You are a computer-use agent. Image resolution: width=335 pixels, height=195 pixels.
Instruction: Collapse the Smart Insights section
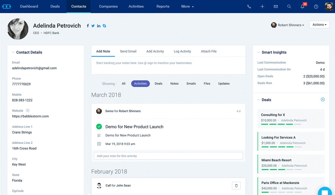click(x=259, y=52)
